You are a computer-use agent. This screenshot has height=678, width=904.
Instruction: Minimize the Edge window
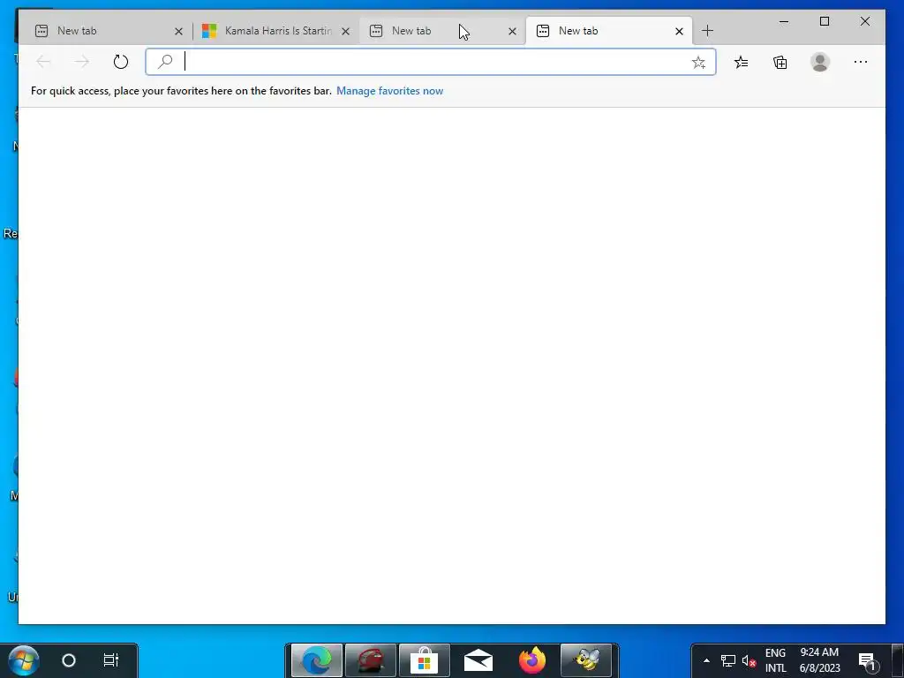[x=784, y=21]
